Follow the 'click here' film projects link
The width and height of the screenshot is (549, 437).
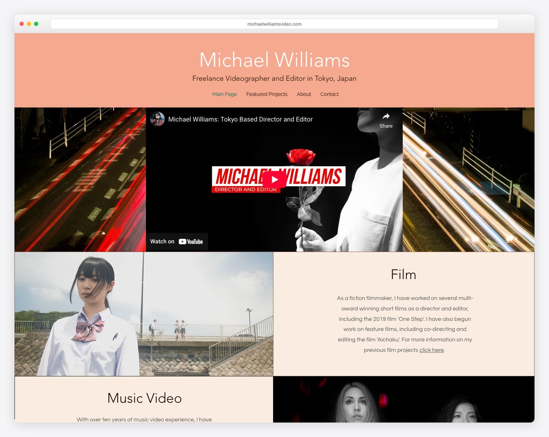pos(431,350)
